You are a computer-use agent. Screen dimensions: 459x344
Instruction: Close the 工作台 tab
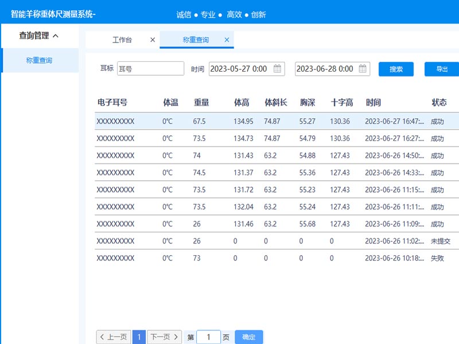coord(152,40)
